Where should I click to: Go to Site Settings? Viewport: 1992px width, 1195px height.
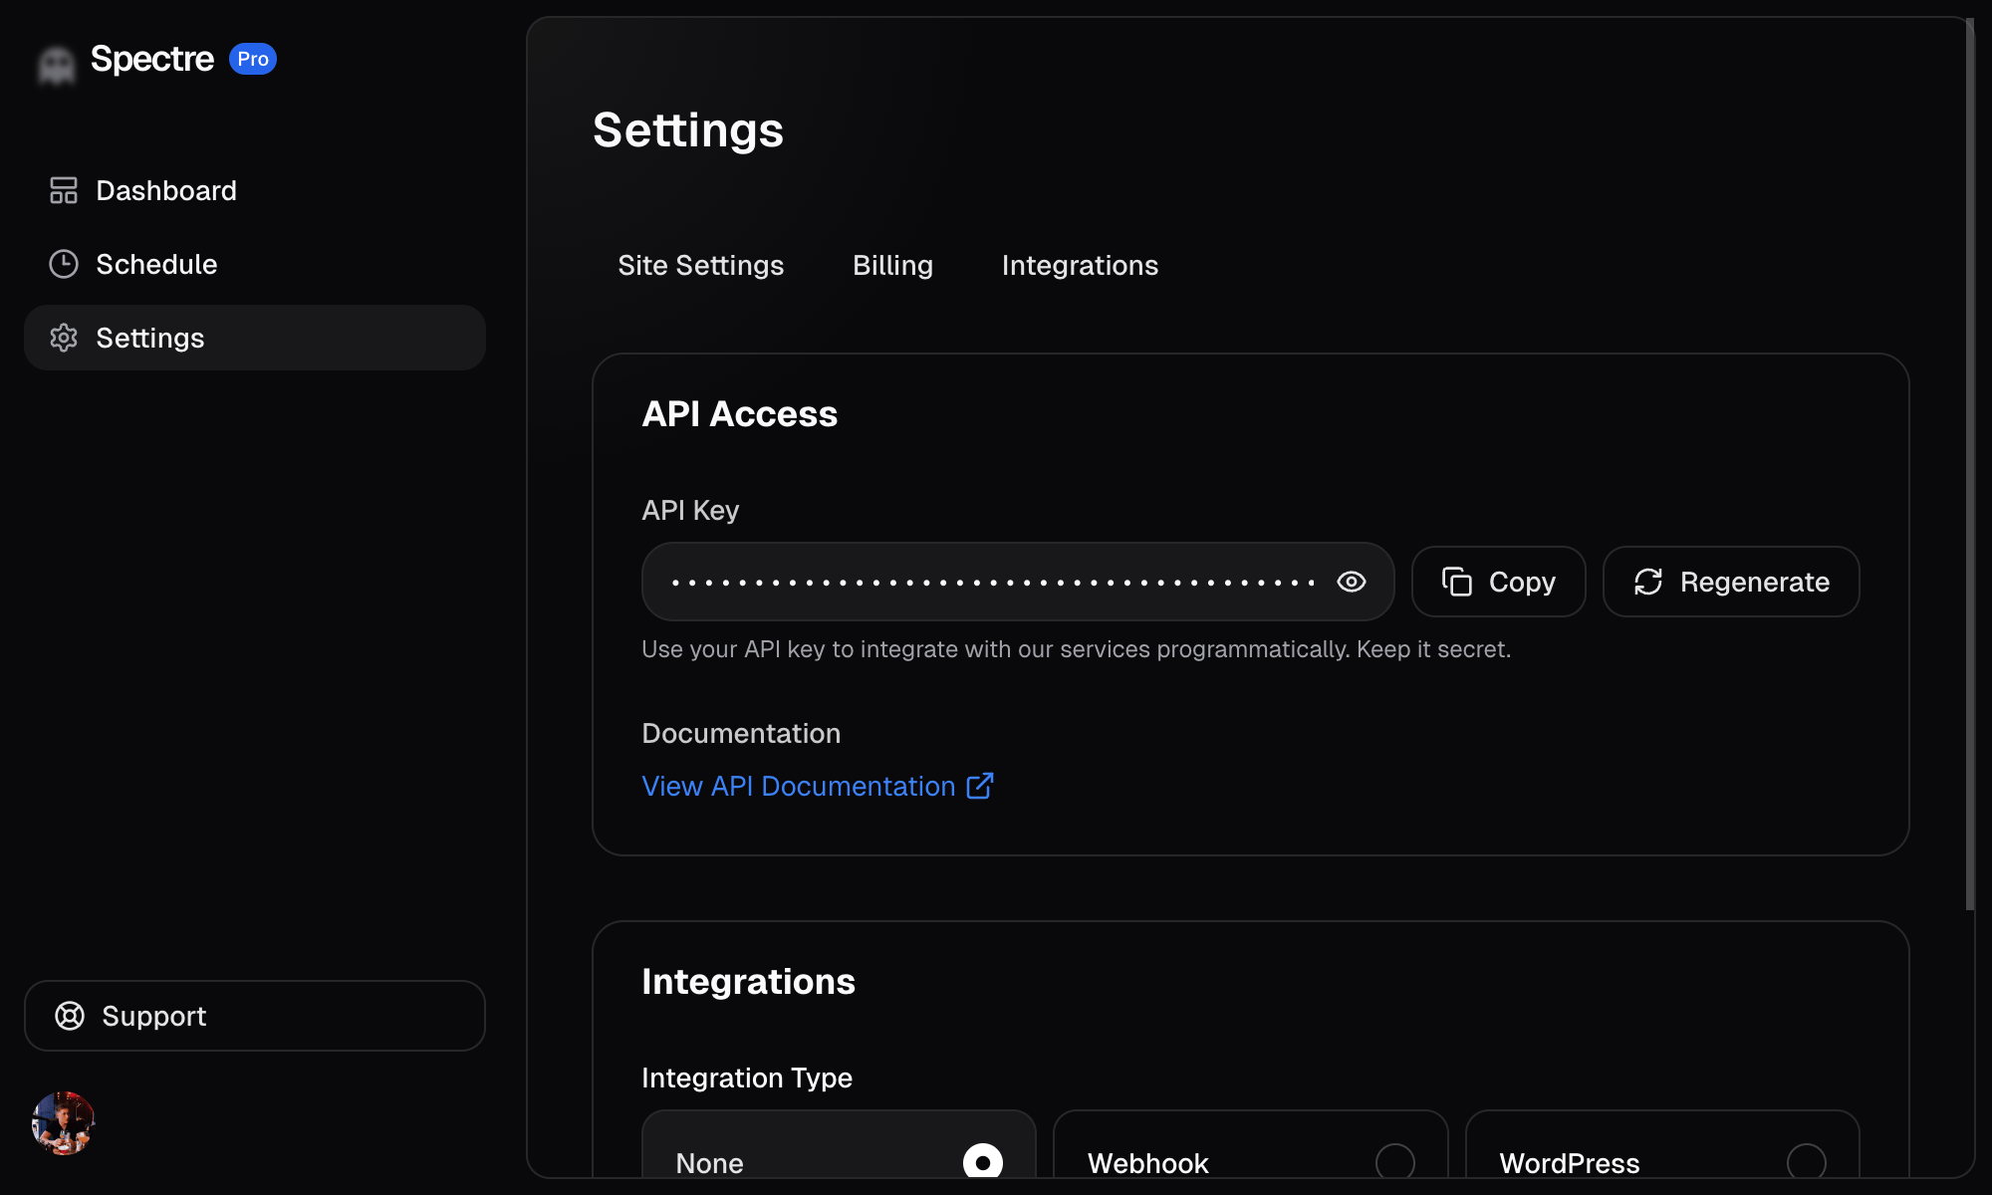700,265
